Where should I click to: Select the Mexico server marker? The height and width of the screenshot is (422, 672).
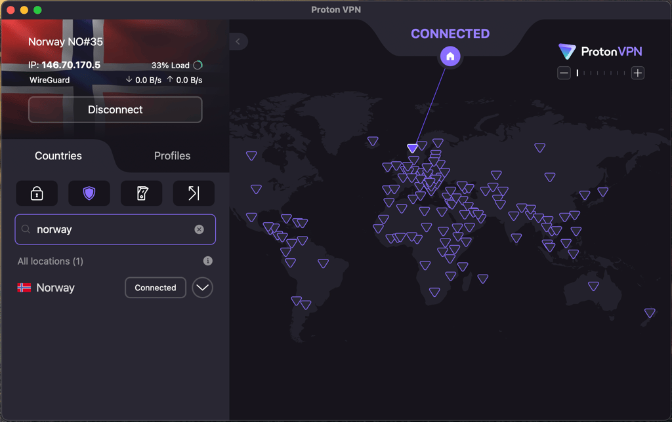[x=251, y=217]
